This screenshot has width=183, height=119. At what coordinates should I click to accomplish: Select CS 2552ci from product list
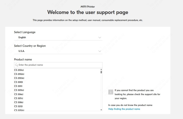tap(19, 74)
